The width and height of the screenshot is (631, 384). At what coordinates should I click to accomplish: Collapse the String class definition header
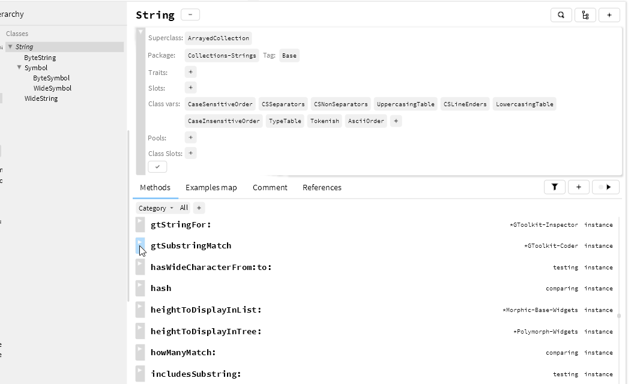(x=190, y=14)
